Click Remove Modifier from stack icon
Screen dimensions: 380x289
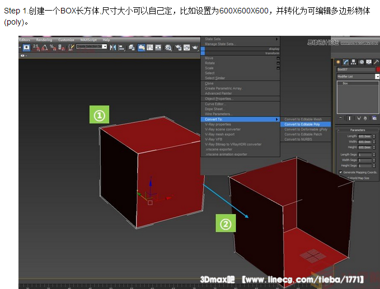(365, 118)
